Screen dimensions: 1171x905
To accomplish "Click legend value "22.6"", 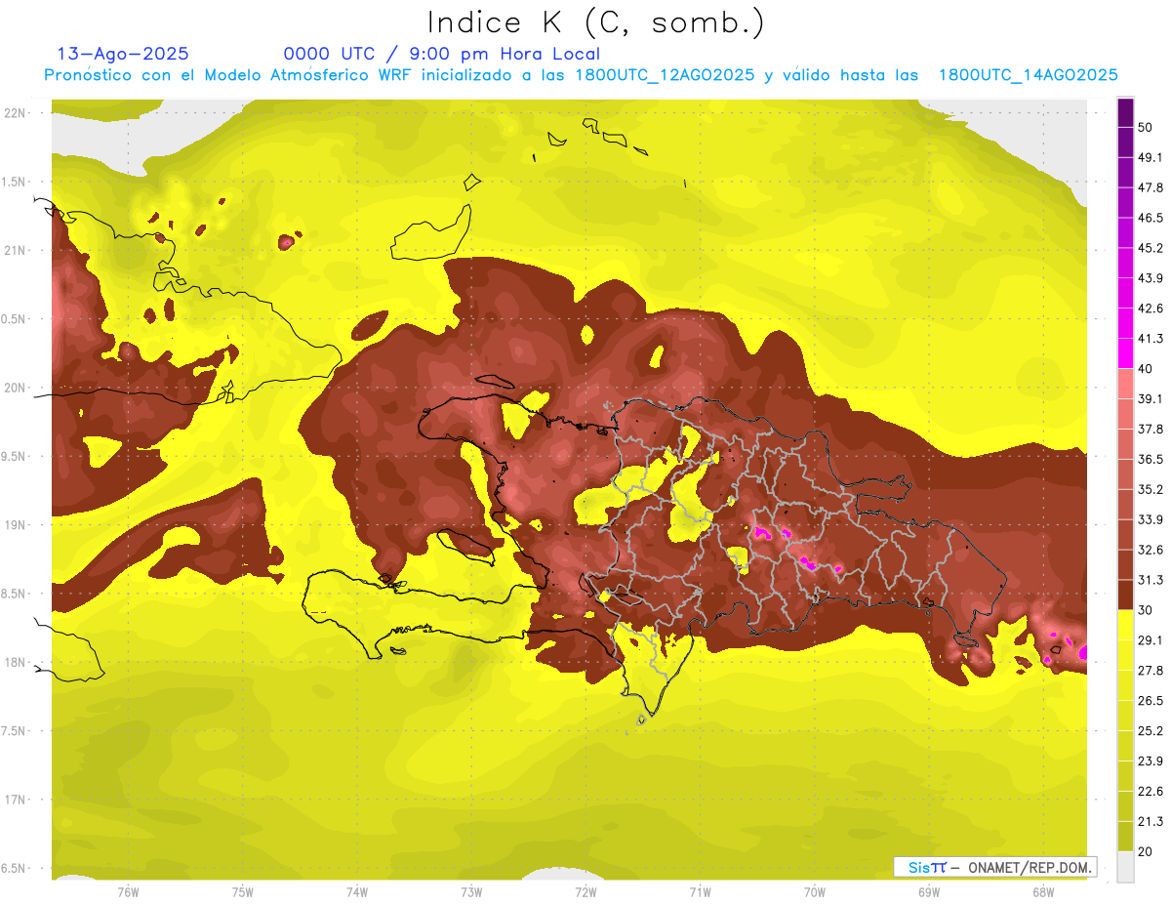I will pyautogui.click(x=1151, y=791).
